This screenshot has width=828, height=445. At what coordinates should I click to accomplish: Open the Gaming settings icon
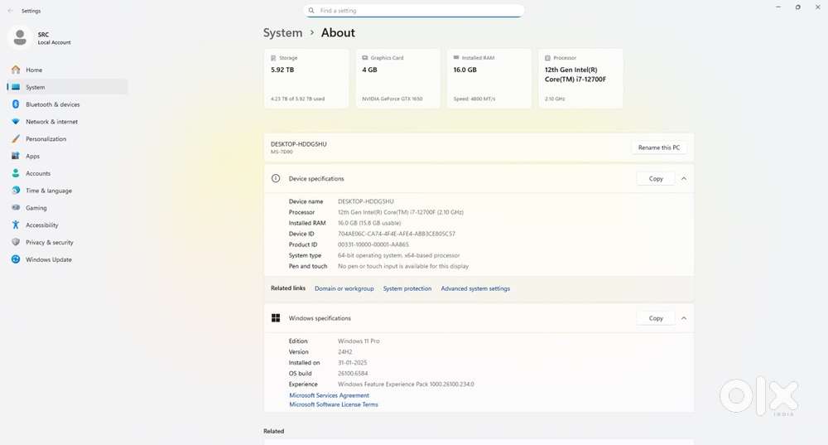point(15,208)
